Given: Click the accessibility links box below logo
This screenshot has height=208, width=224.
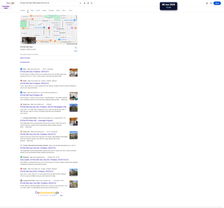Looking at the screenshot, I should 6,7.
